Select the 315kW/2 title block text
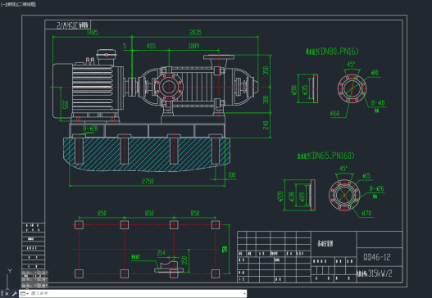Viewport: 432px width, 298px height. tap(380, 273)
